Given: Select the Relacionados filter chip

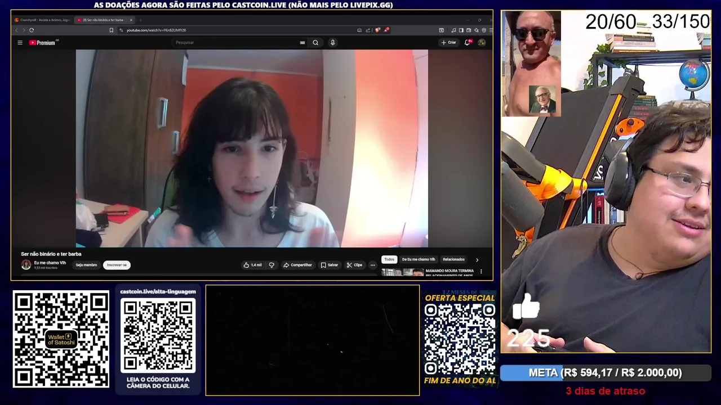Looking at the screenshot, I should coord(453,259).
